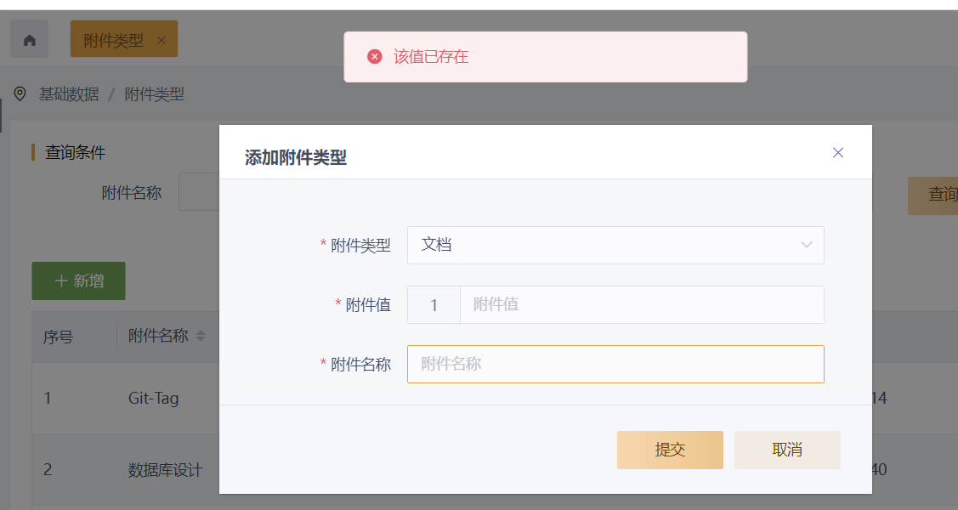Select the 数据库设计 table row
958x510 pixels.
(x=165, y=469)
